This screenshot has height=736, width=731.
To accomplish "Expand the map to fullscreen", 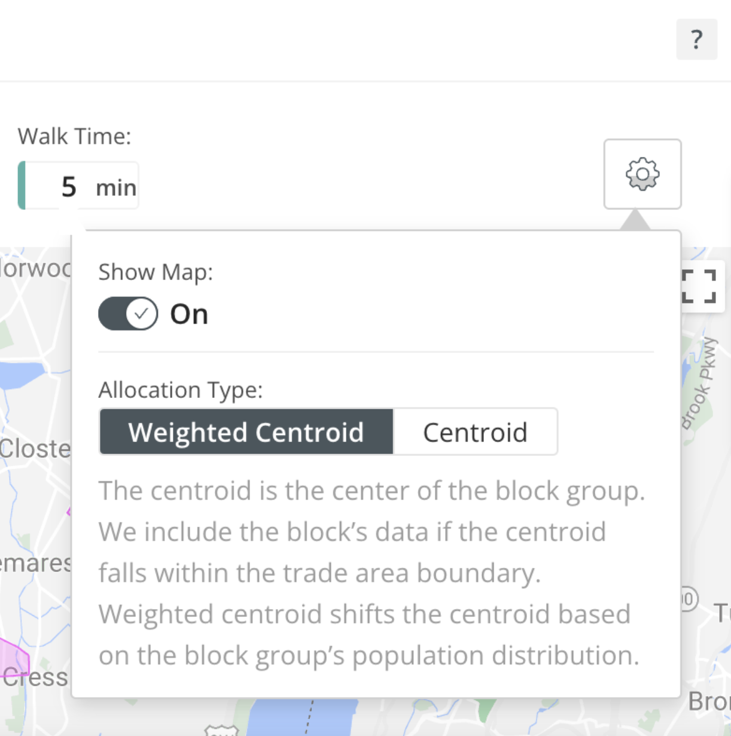I will [699, 286].
